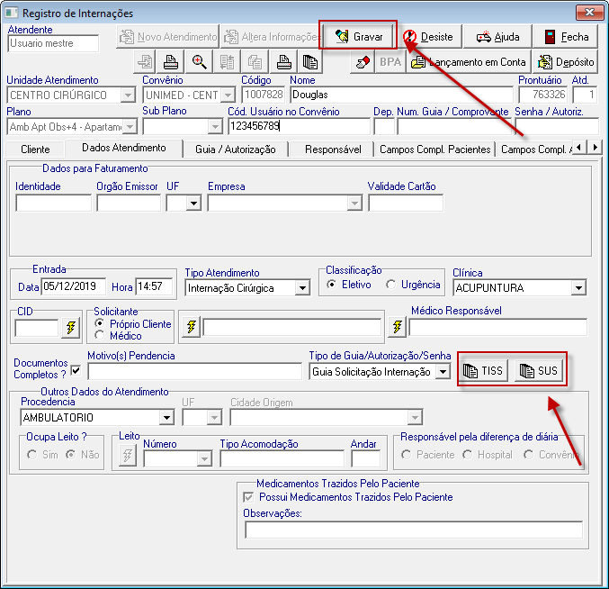
Task: Select Não under Ocupa Leito
Action: [70, 454]
